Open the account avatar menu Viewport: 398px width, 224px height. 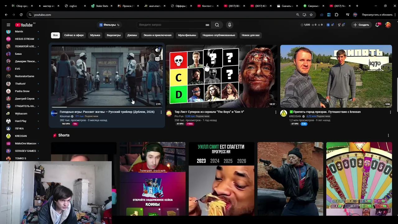tap(388, 25)
